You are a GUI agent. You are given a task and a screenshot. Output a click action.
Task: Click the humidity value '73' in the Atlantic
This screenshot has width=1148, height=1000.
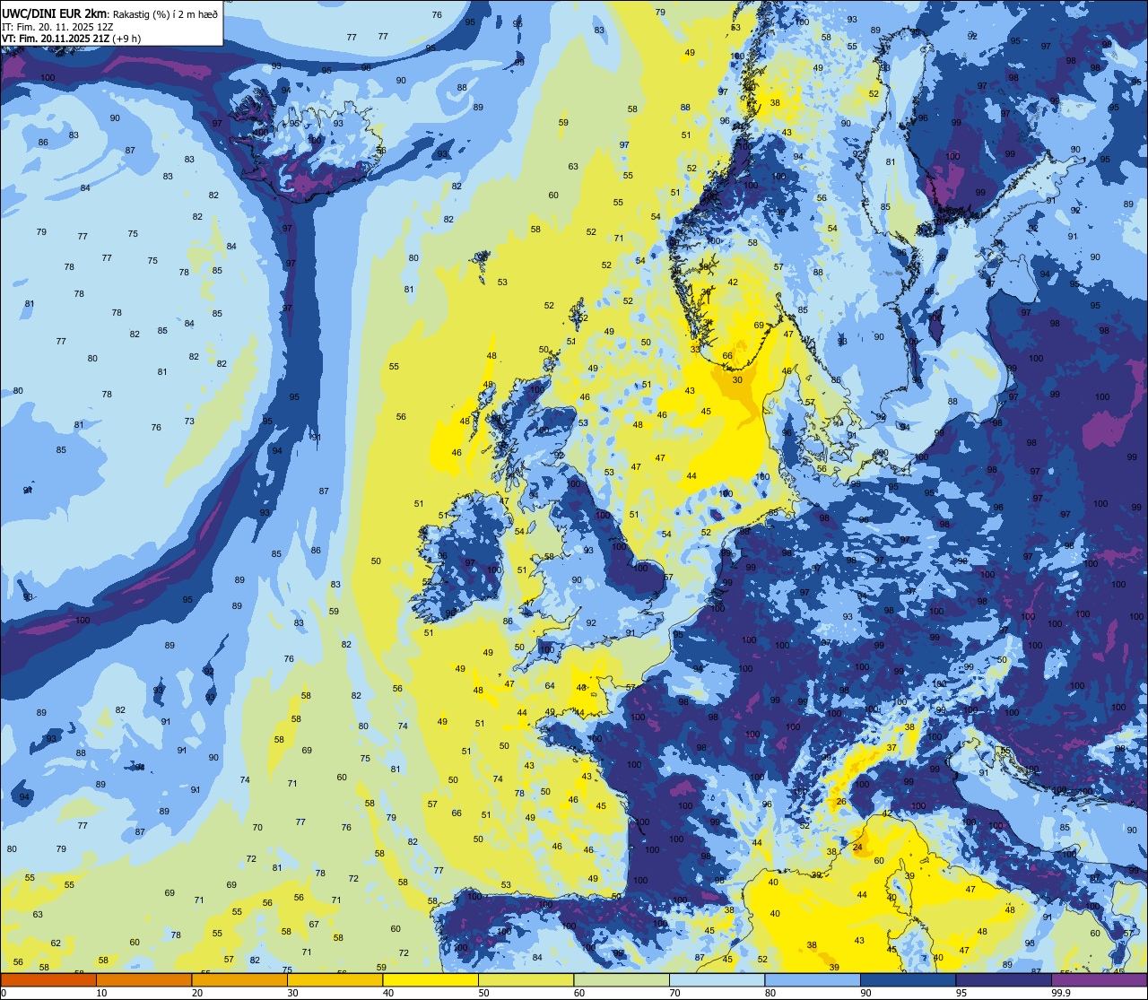tap(189, 422)
